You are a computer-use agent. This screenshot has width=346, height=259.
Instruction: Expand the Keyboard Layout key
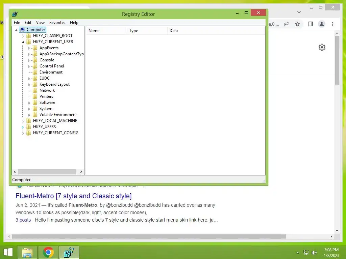point(29,85)
